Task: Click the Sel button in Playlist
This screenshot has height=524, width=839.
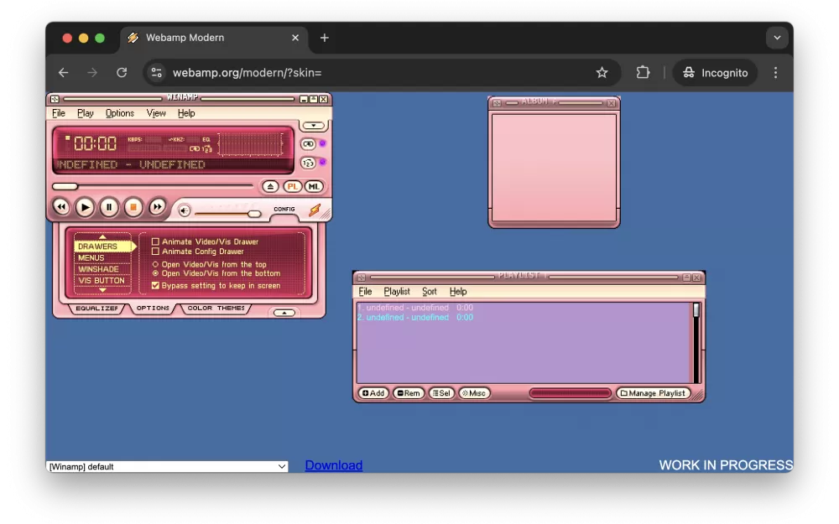Action: click(441, 393)
